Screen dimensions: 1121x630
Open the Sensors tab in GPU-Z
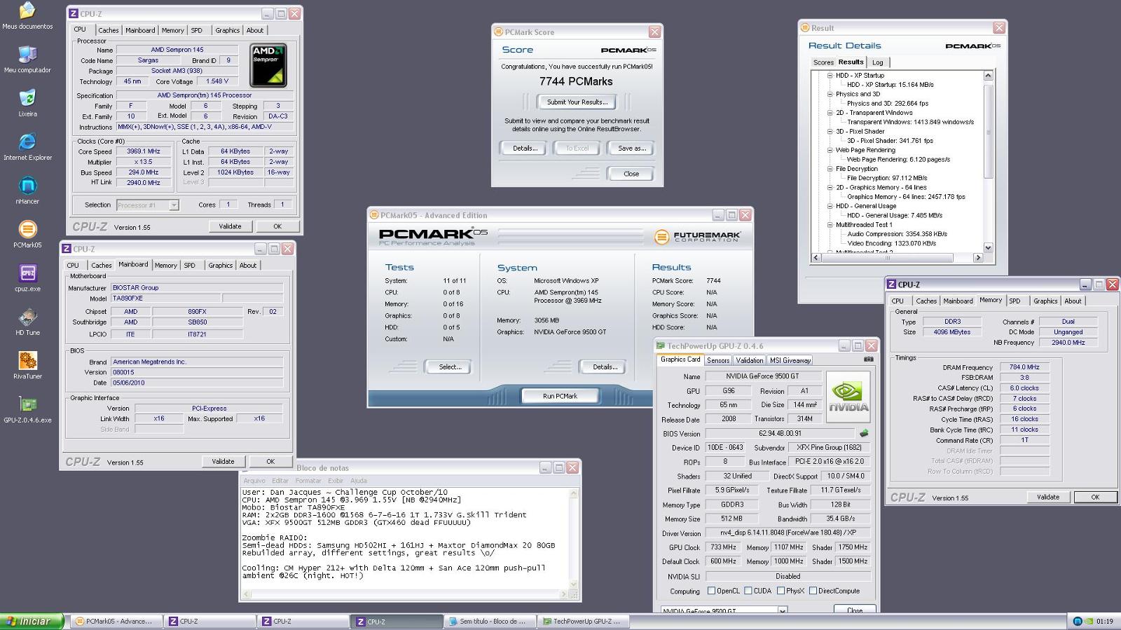click(718, 360)
